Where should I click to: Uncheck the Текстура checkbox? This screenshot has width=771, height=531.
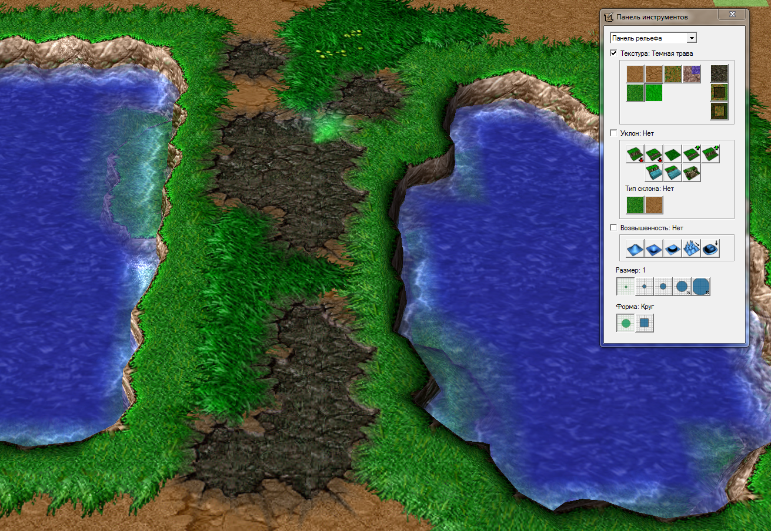coord(614,53)
